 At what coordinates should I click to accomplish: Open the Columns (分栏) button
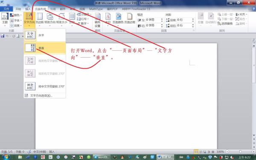coord(72,20)
